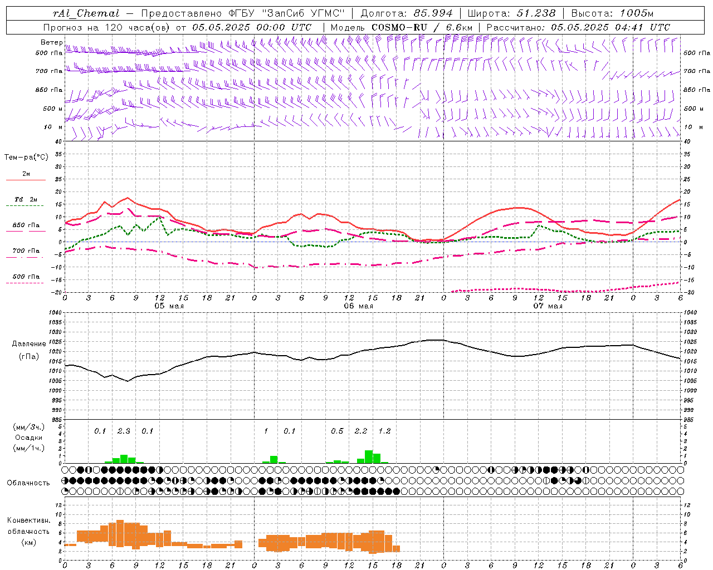Click the latitude value Широта: 51.238

pos(511,13)
